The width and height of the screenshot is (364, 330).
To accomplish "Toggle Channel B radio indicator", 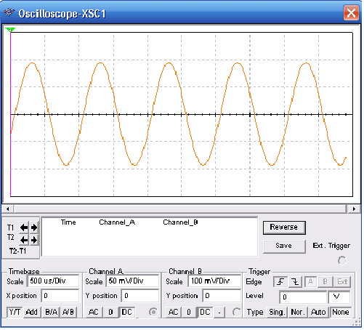I will pos(237,312).
